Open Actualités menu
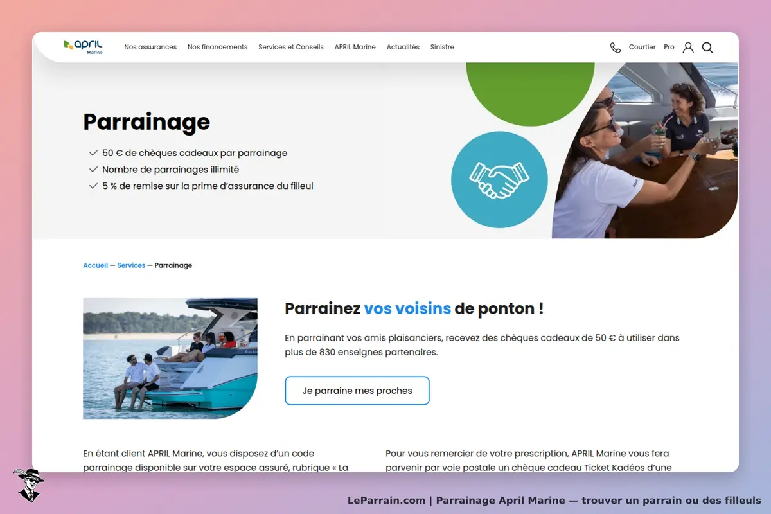This screenshot has width=771, height=514. coord(403,47)
